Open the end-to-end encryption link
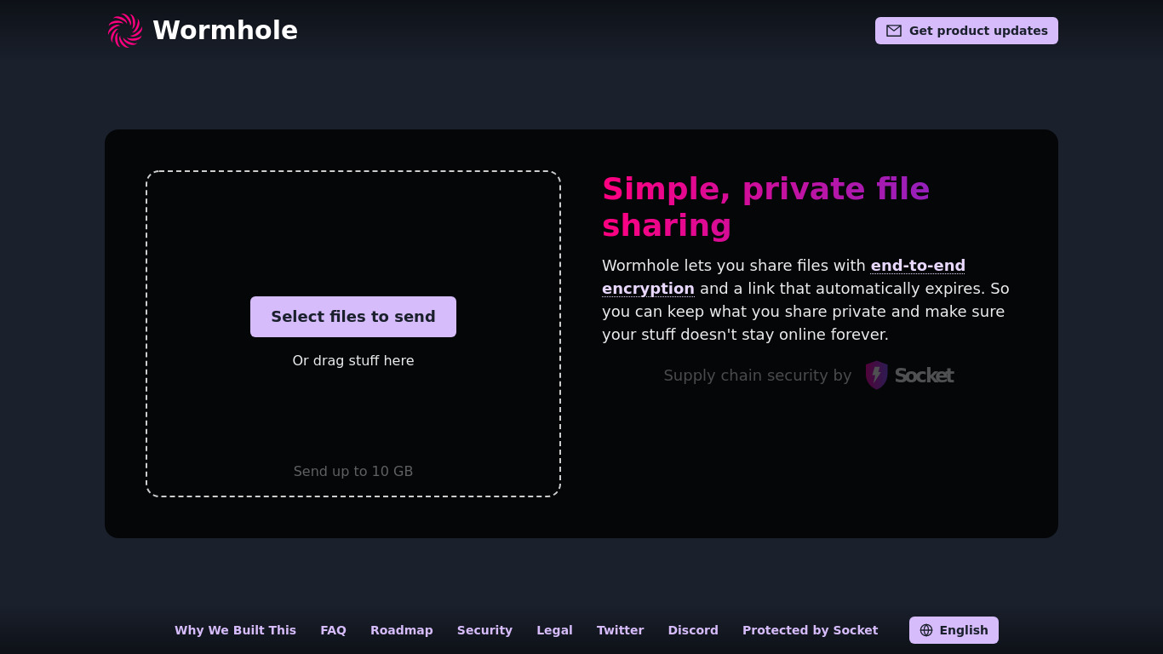 918,266
